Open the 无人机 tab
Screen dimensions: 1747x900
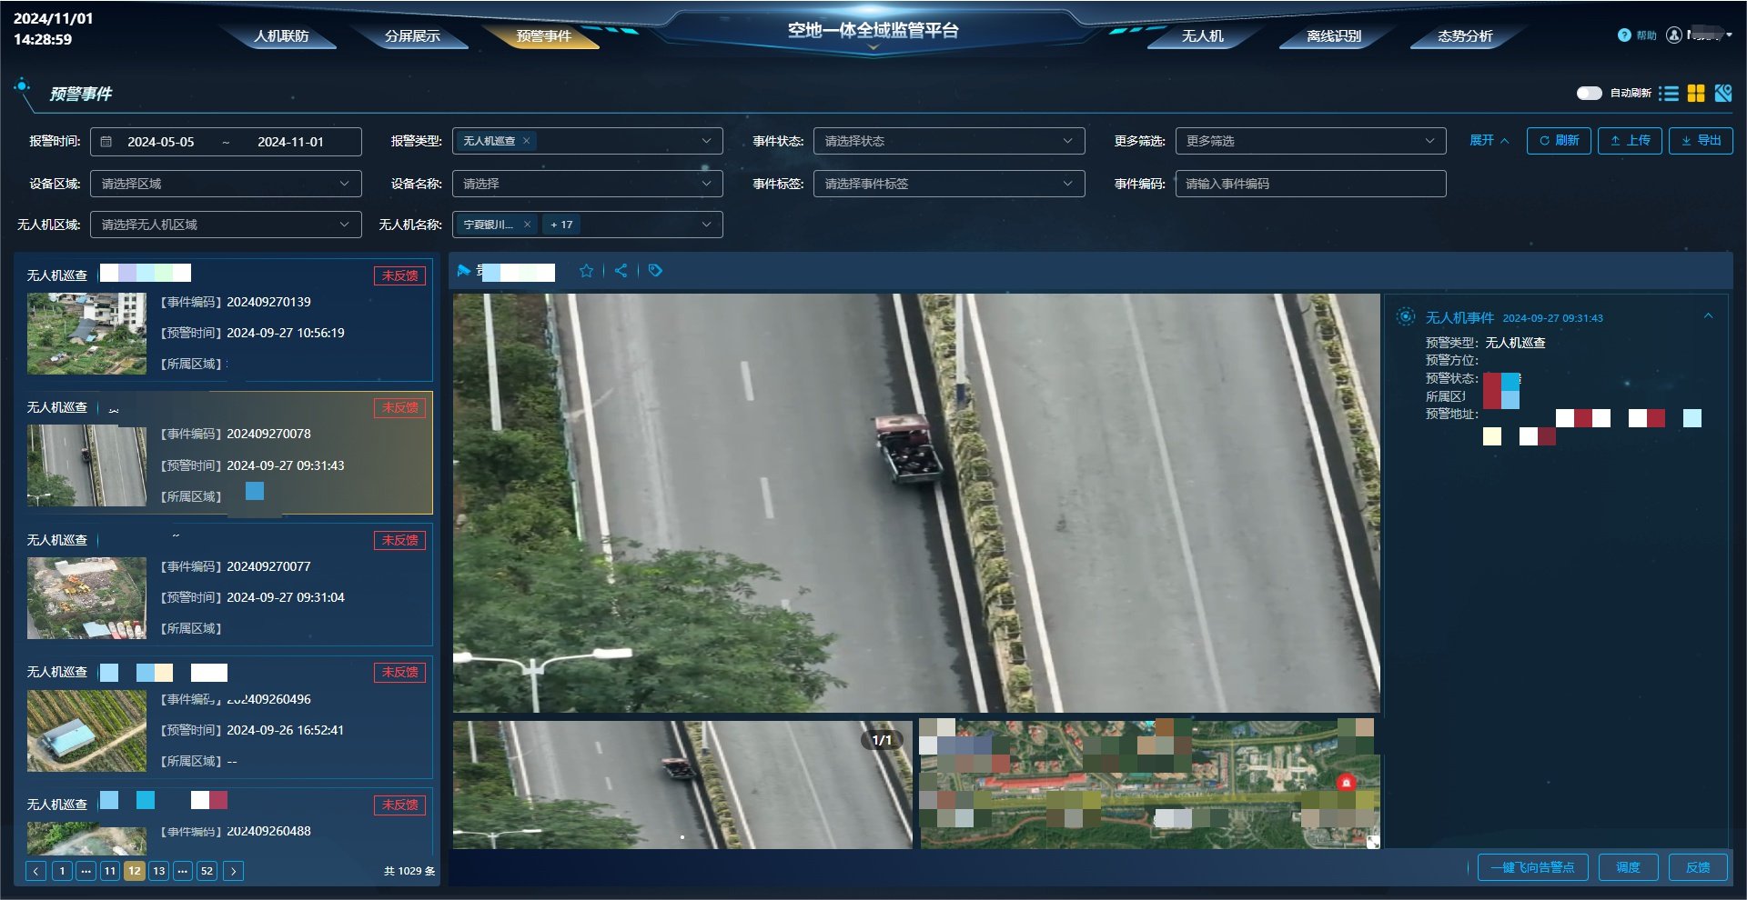[x=1202, y=36]
